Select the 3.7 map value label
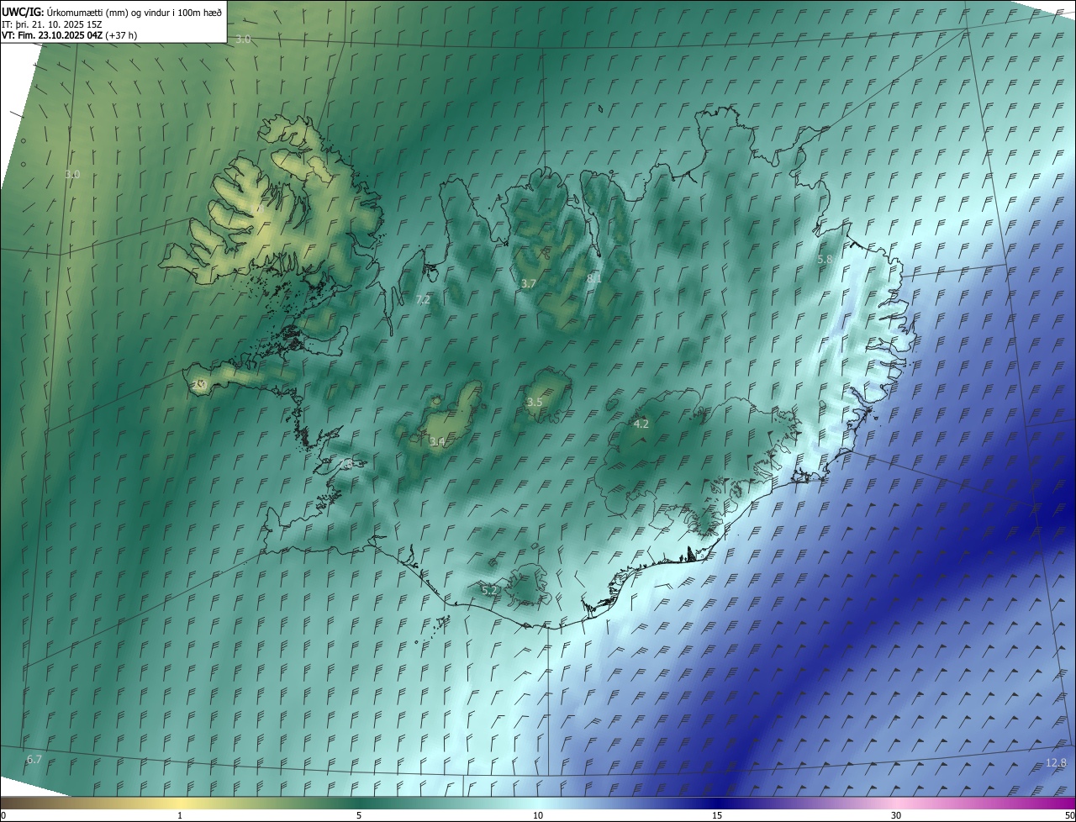This screenshot has height=822, width=1076. 528,284
